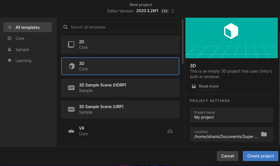Browse project location with folder icon
This screenshot has width=280, height=166.
pos(264,134)
